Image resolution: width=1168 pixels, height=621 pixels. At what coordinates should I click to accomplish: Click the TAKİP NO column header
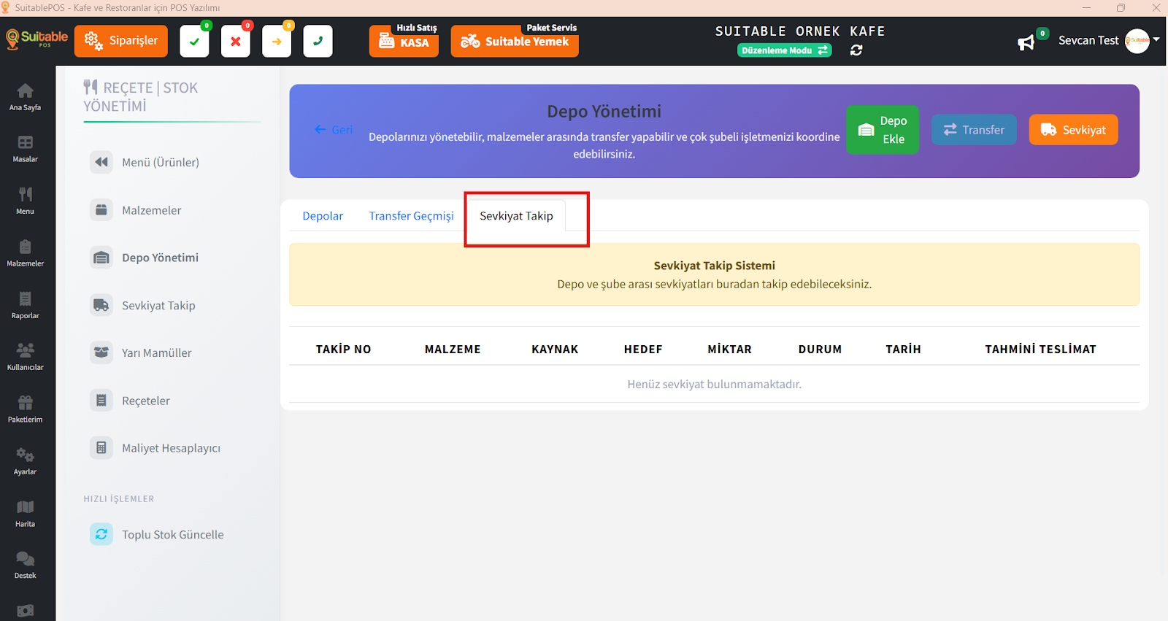tap(343, 350)
